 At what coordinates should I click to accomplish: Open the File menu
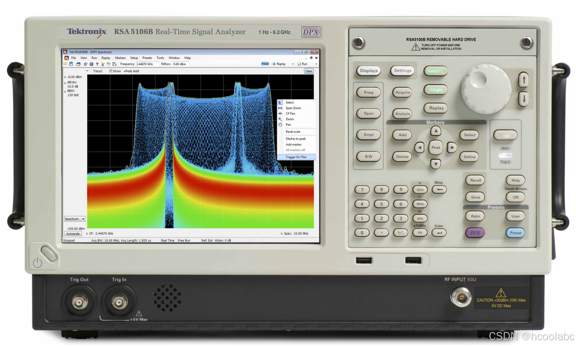74,58
